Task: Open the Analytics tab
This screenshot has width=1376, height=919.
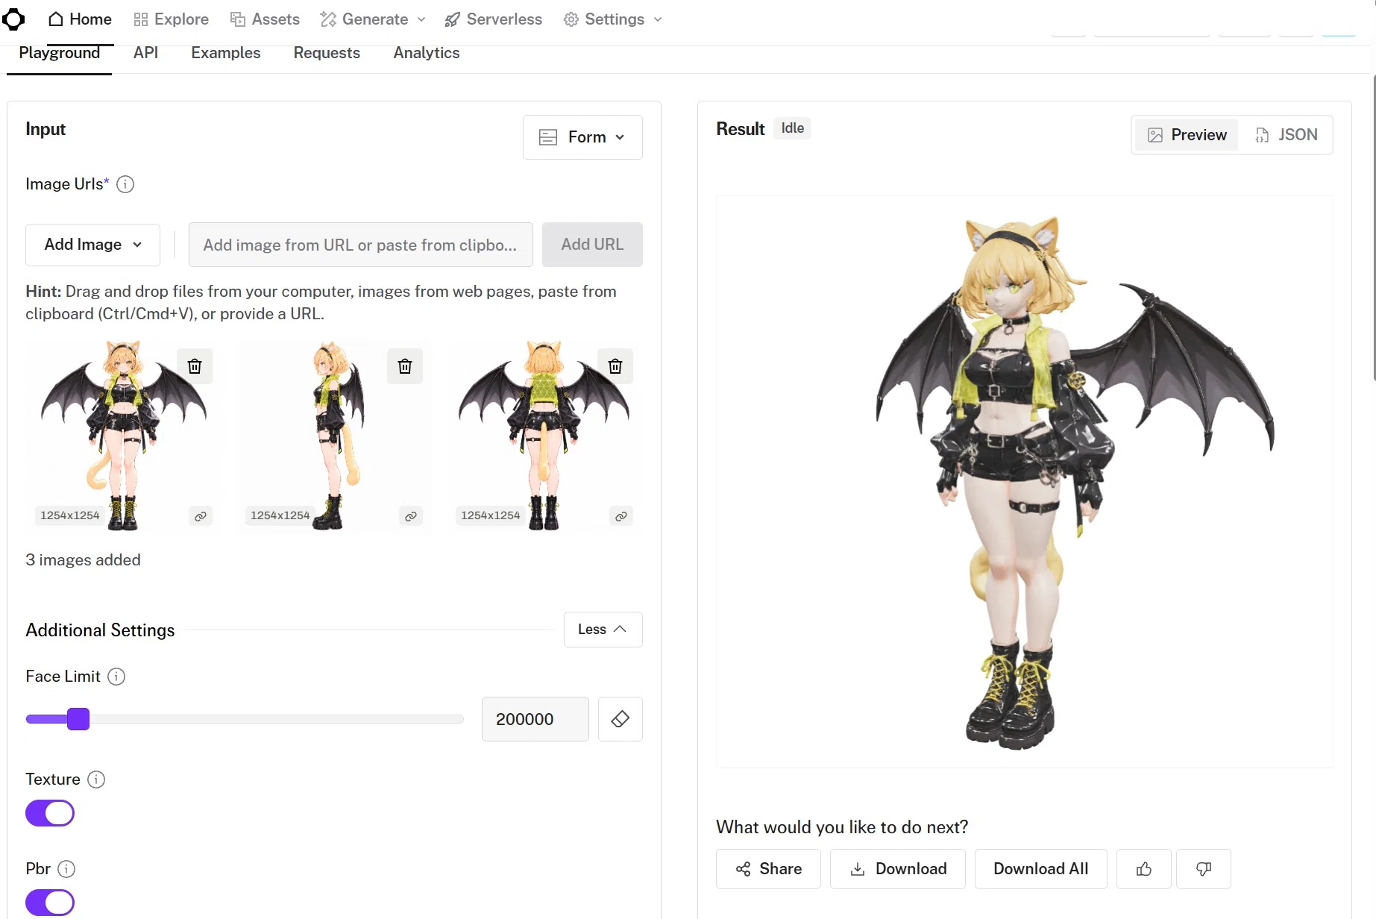Action: [x=427, y=53]
